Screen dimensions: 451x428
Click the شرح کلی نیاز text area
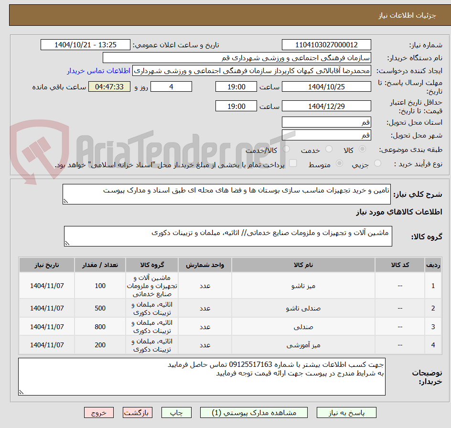(226, 194)
